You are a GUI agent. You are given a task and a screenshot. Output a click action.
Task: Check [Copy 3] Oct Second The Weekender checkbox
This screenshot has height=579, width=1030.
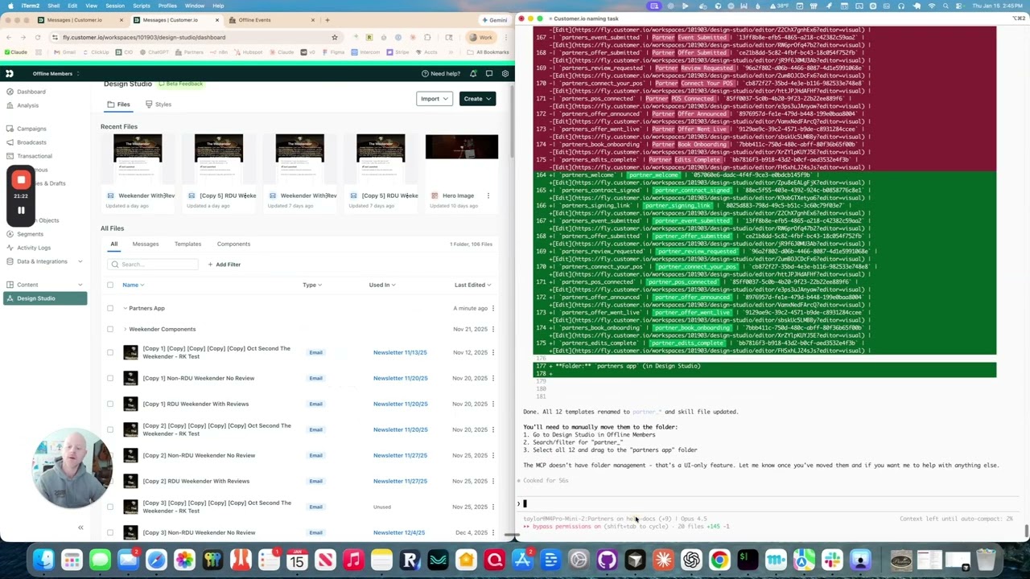110,507
